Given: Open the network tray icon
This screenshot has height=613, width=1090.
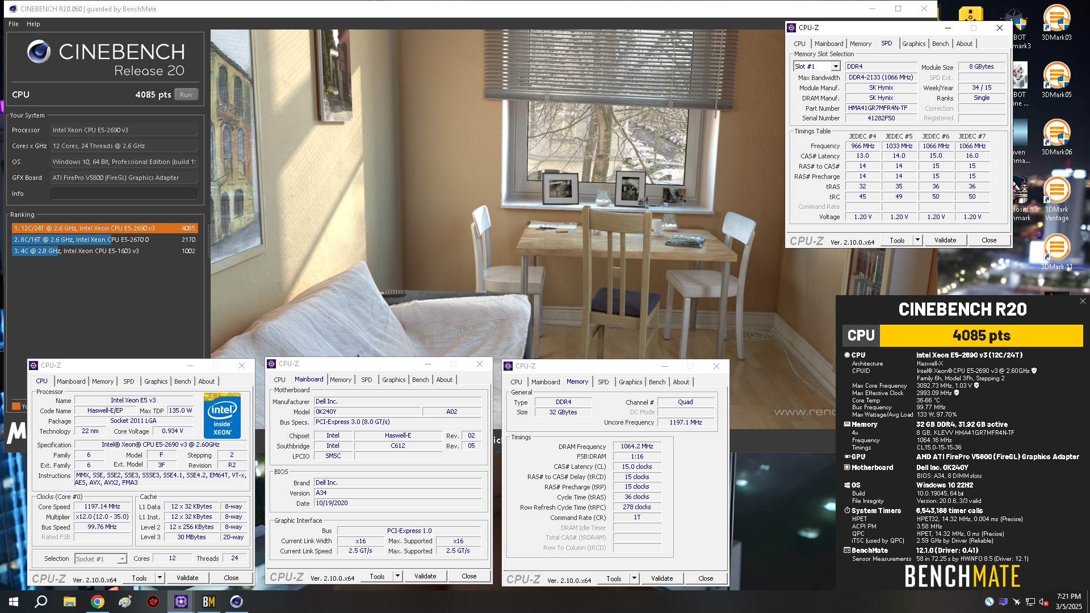Looking at the screenshot, I should click(x=1030, y=602).
